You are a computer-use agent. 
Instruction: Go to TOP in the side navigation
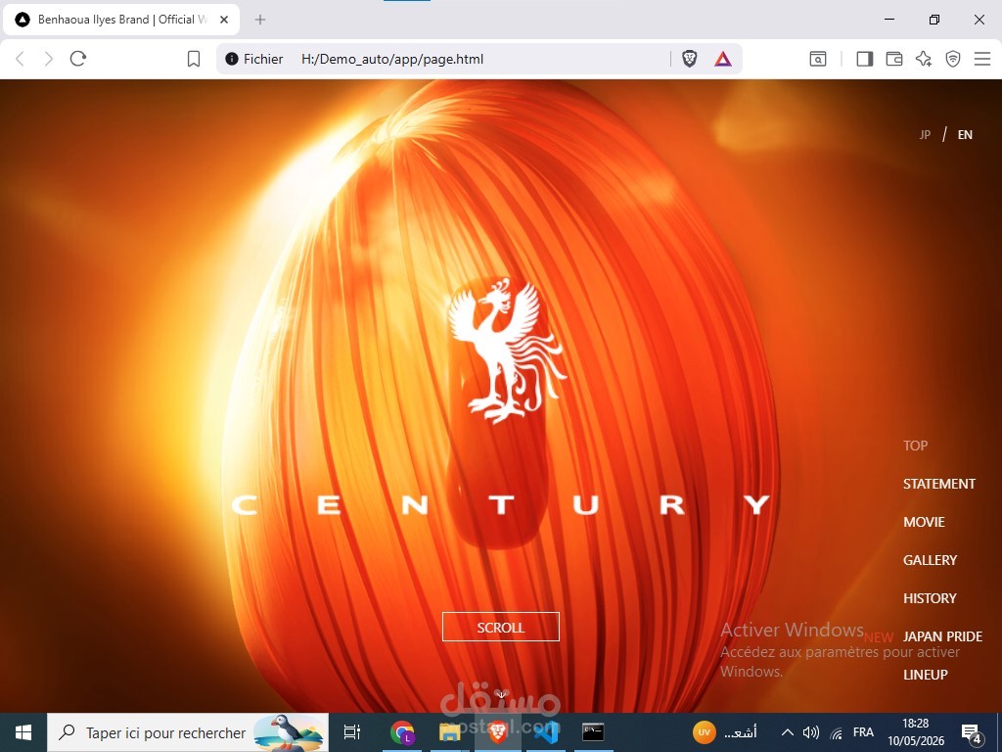[915, 446]
